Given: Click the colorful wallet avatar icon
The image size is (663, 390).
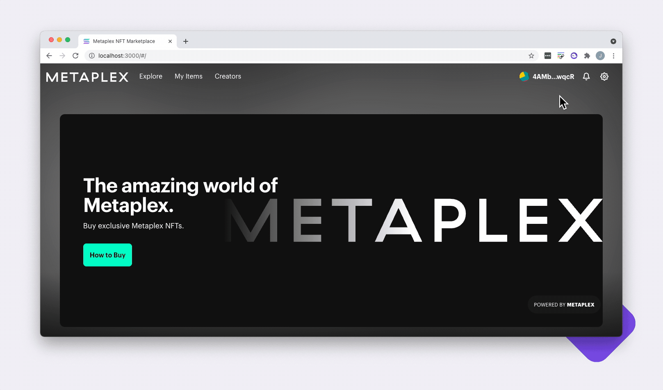Looking at the screenshot, I should tap(523, 77).
